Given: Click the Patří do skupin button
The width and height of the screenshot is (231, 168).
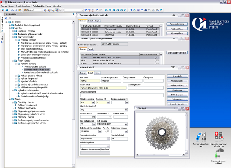Looking at the screenshot, I should point(177,95).
